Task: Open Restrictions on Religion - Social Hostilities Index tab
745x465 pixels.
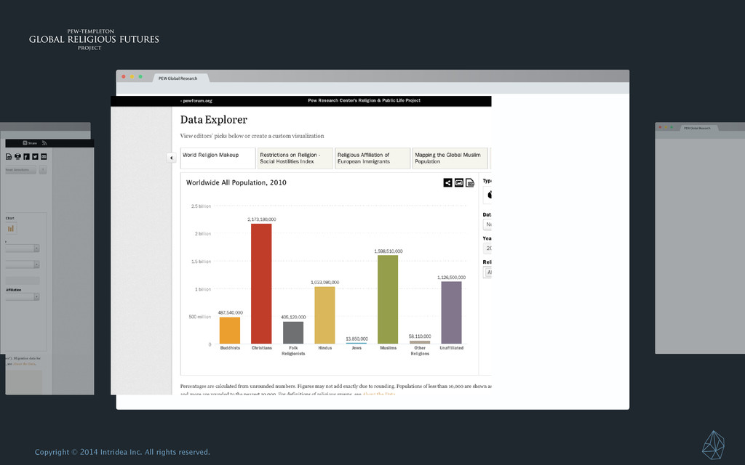Action: [295, 158]
